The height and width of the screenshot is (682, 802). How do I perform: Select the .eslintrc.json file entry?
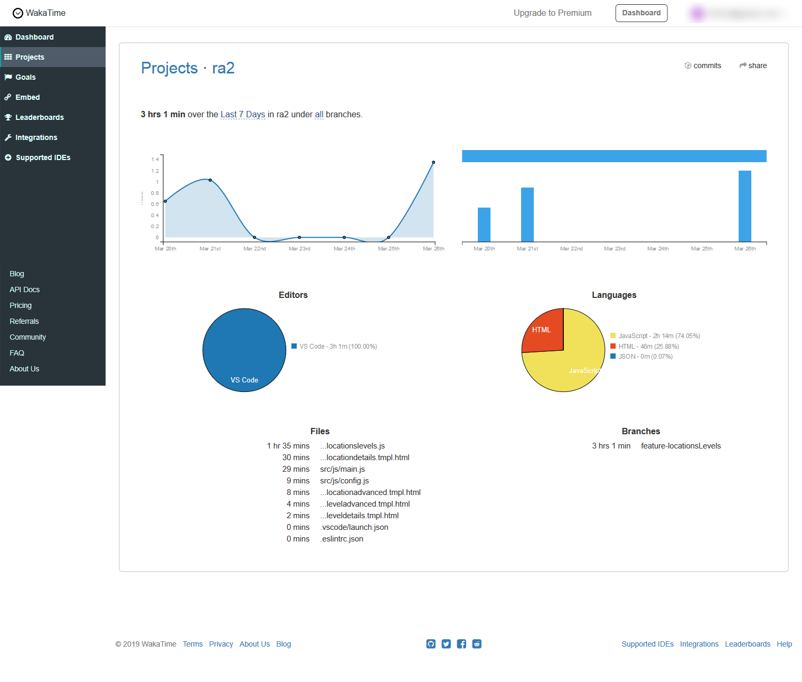[x=343, y=539]
